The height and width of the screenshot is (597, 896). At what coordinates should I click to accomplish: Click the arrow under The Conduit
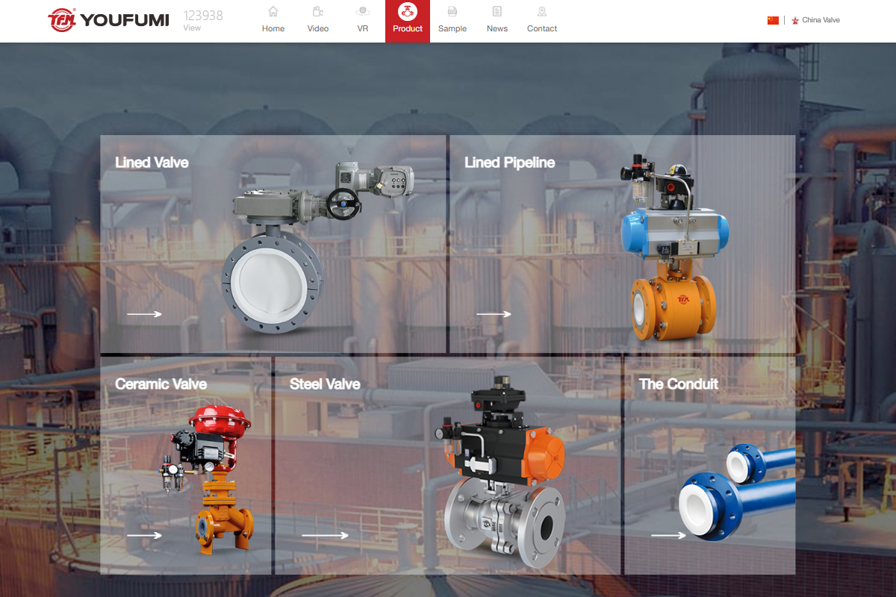[668, 535]
